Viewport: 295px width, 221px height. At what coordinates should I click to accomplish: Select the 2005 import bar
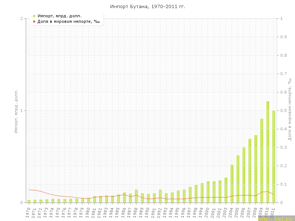pyautogui.click(x=238, y=179)
